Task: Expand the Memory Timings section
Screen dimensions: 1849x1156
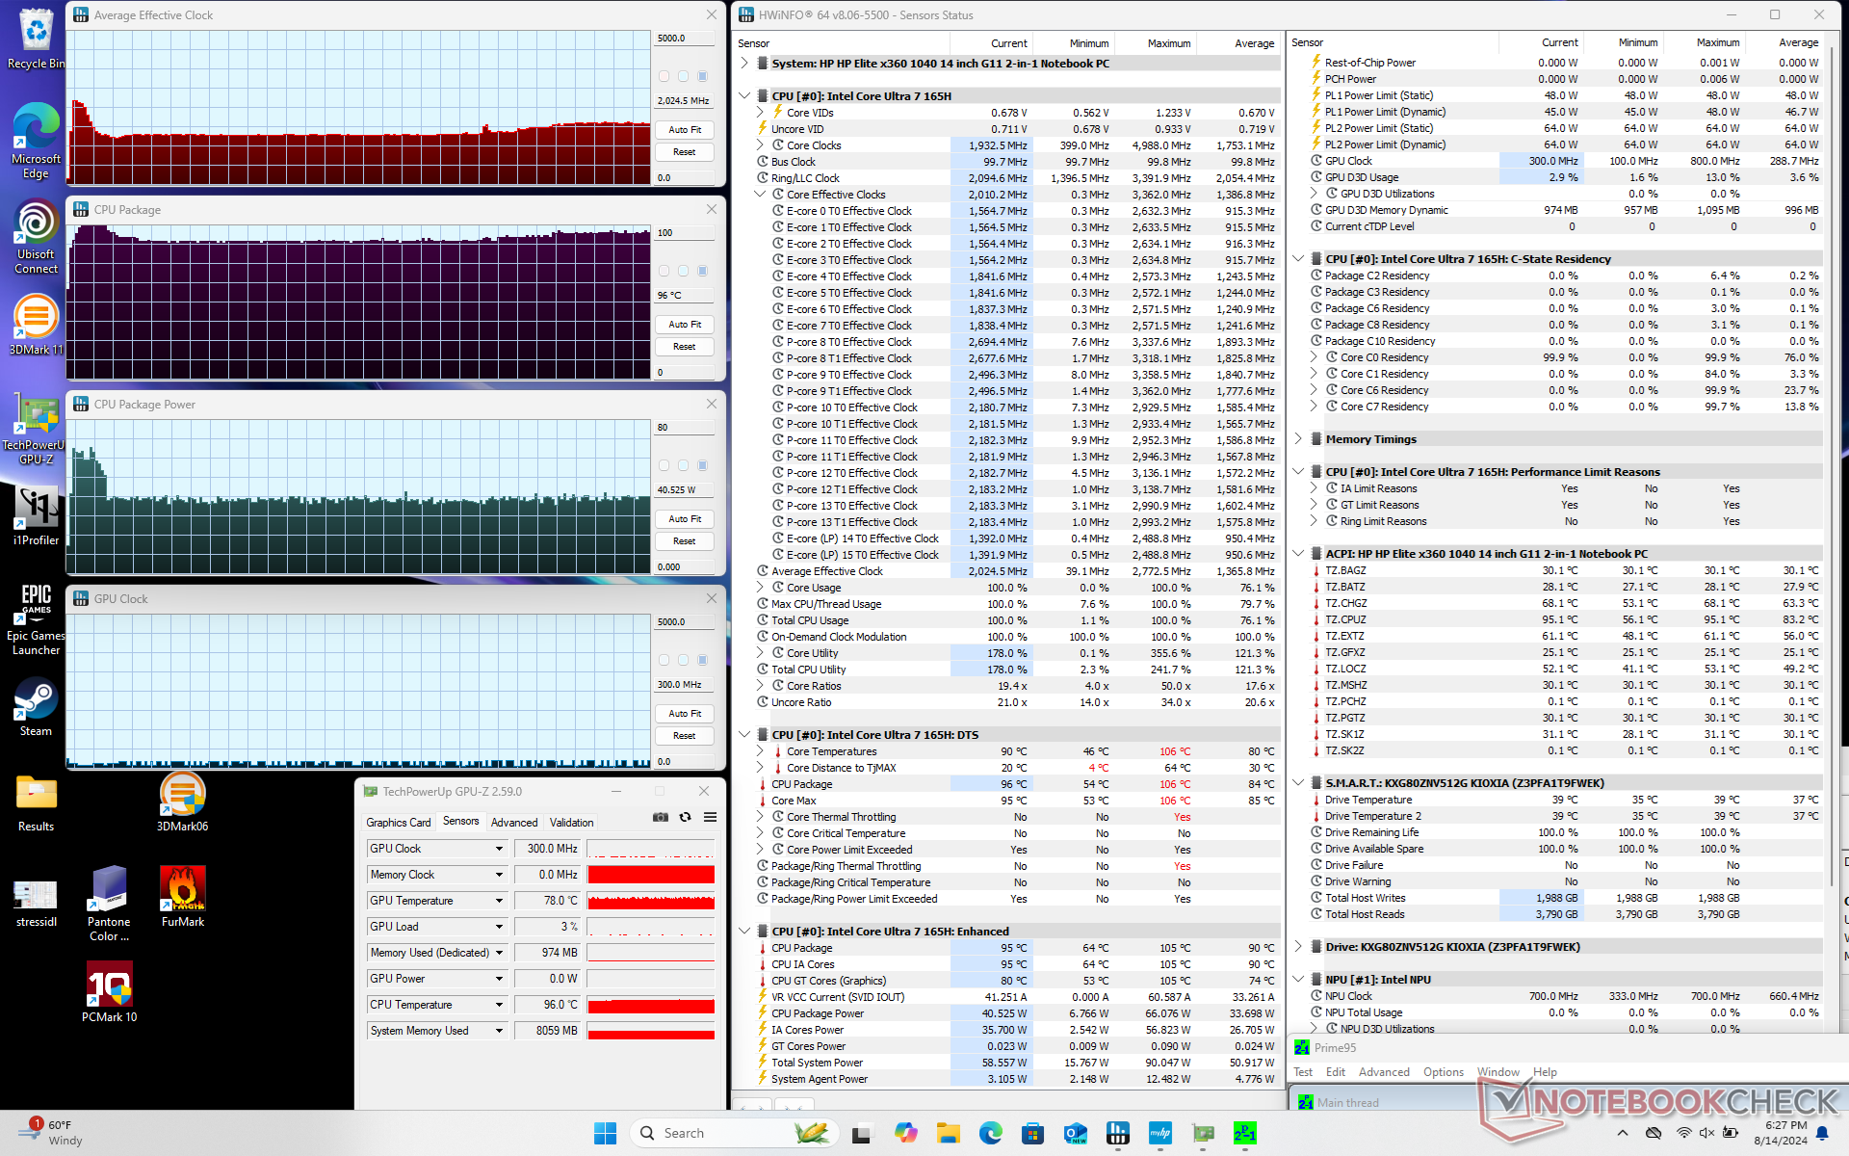Action: (x=1298, y=439)
